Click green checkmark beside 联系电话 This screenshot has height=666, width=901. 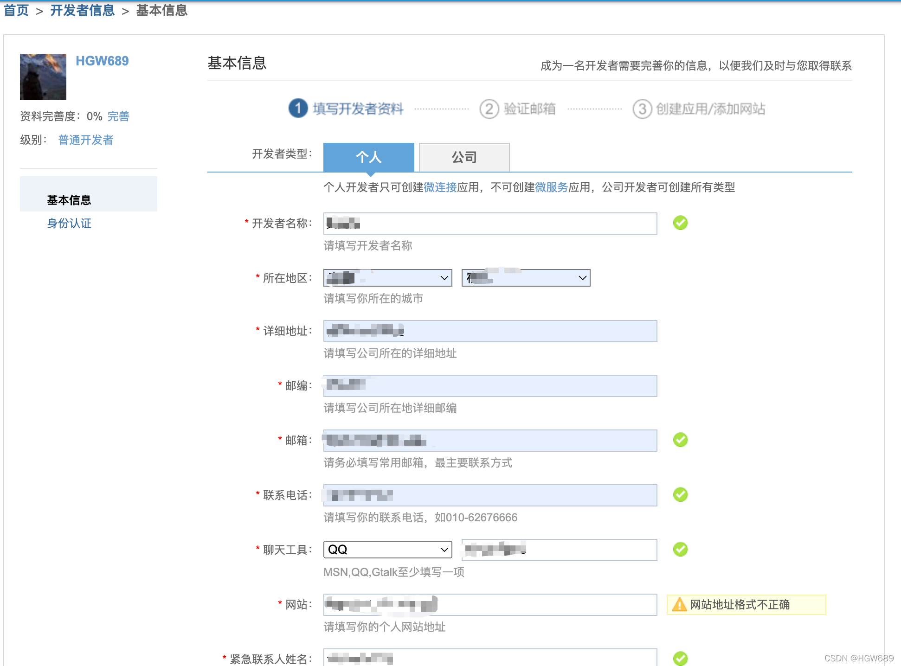(x=681, y=494)
